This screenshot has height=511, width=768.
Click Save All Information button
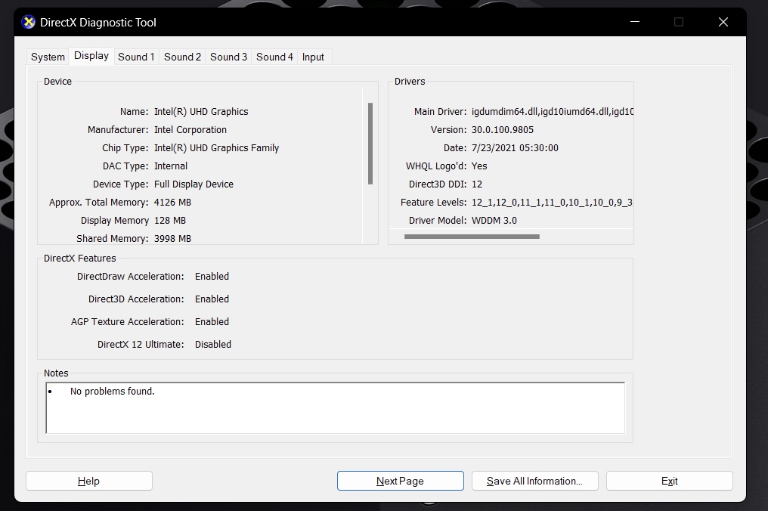[x=534, y=481]
